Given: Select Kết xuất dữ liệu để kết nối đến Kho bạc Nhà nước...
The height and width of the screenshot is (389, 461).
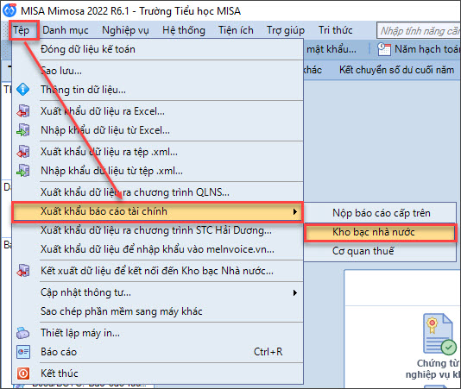Looking at the screenshot, I should point(158,271).
